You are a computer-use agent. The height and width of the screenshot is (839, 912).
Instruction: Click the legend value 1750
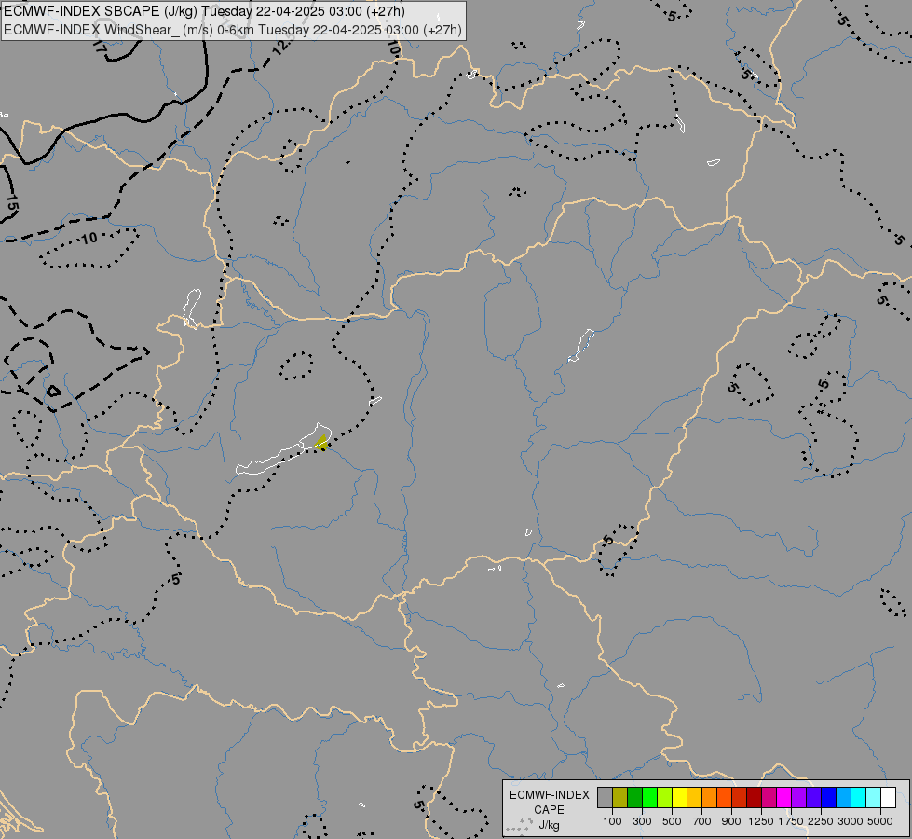791,821
